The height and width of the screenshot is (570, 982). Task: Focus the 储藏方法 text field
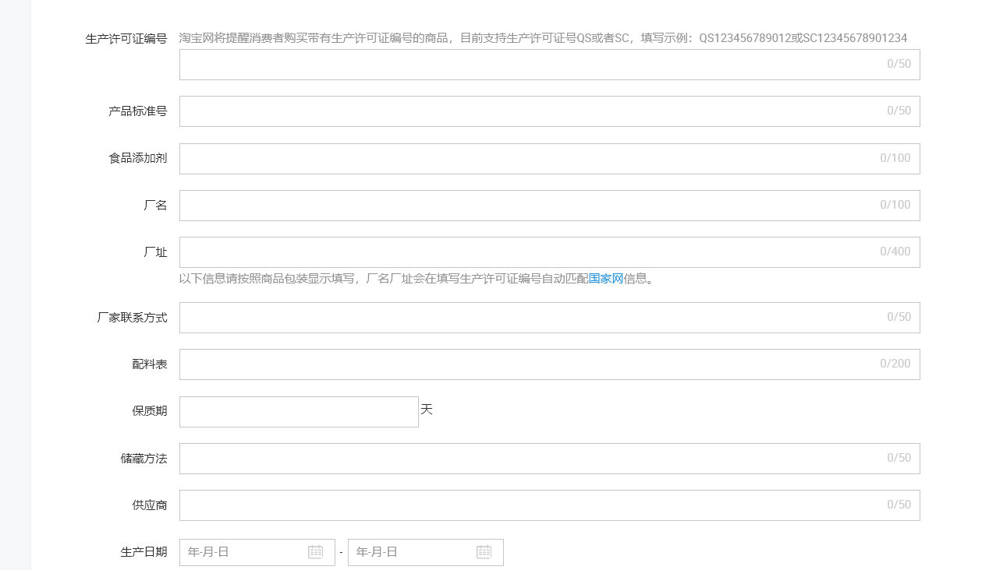pos(530,459)
